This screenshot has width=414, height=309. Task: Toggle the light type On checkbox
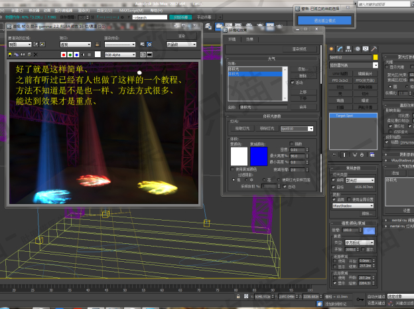[x=334, y=180]
